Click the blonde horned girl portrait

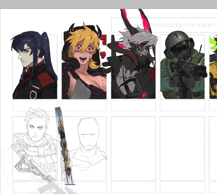[84, 61]
